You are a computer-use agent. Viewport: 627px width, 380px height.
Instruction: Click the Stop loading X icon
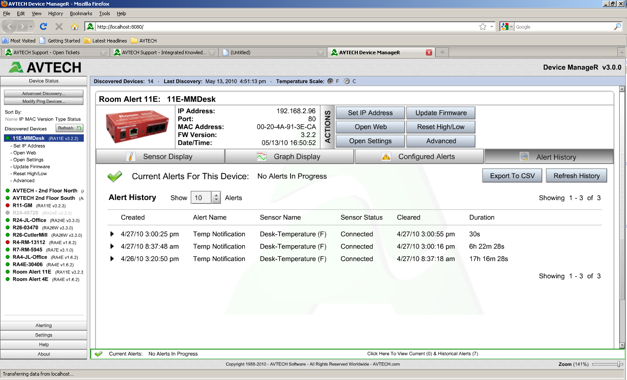point(59,27)
